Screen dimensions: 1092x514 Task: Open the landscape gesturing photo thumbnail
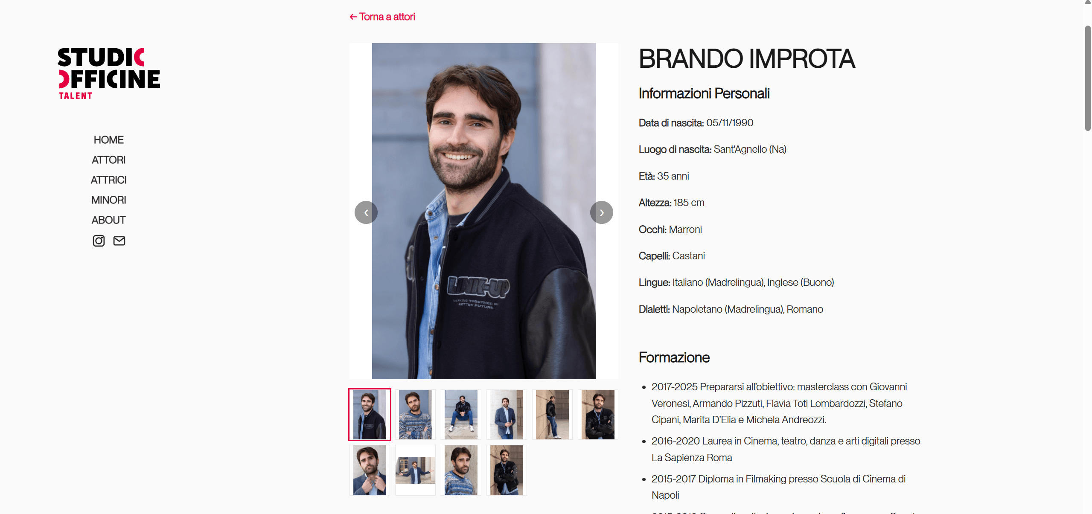tap(415, 470)
